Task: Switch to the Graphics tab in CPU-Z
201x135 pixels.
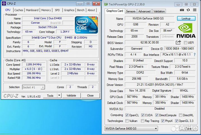Action: tap(69, 10)
